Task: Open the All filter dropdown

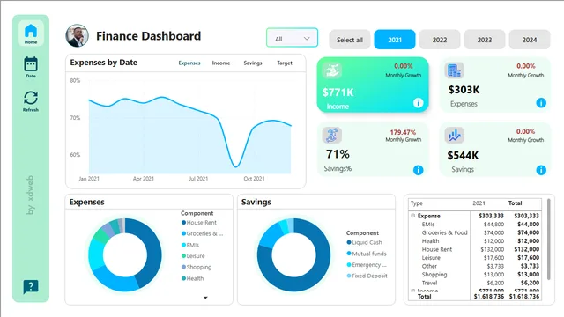Action: [x=292, y=38]
